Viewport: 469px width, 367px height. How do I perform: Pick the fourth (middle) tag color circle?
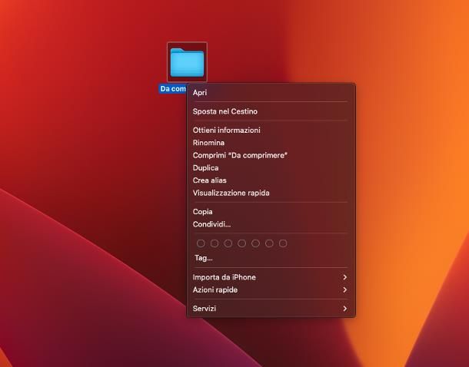point(241,243)
